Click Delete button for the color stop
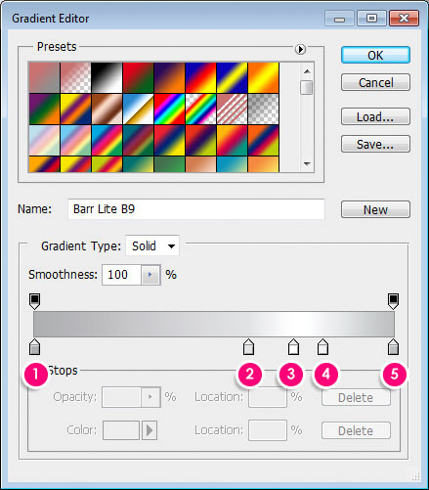This screenshot has height=490, width=429. click(356, 430)
